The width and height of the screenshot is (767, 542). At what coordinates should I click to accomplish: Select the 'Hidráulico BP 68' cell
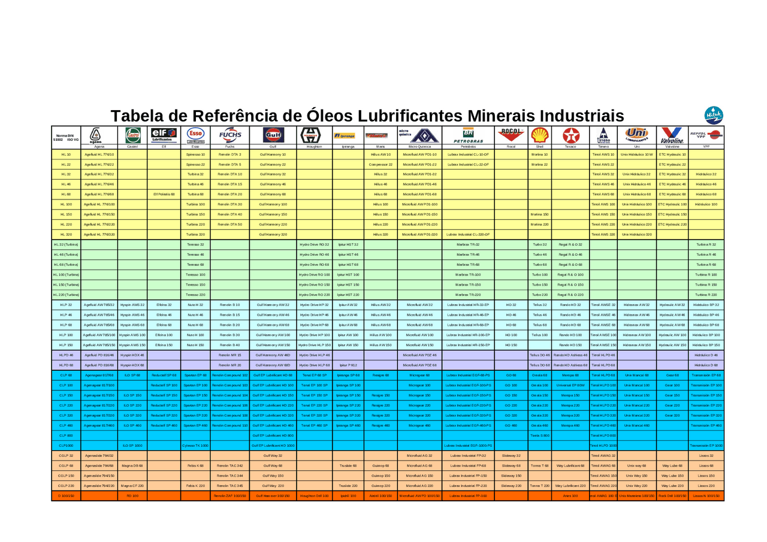[706, 325]
